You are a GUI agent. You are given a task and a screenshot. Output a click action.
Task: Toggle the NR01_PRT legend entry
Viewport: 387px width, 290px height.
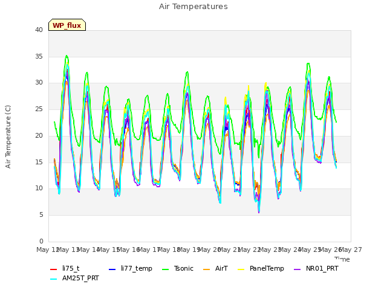[316, 268]
